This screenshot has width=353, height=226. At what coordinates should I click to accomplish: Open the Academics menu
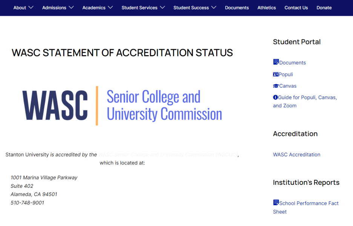pyautogui.click(x=94, y=8)
